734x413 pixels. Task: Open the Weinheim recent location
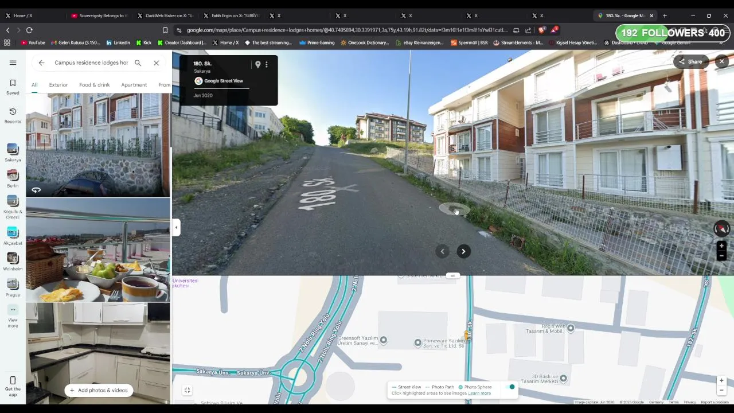[13, 262]
